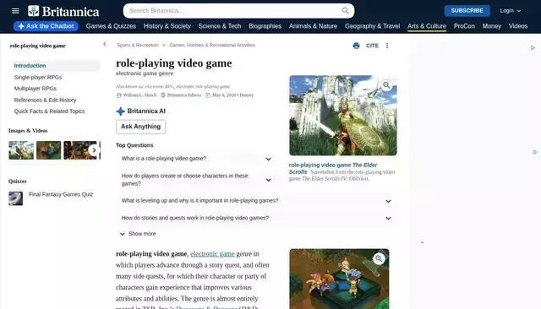Go to Multiplayer RPGs section
This screenshot has width=541, height=309.
tap(36, 89)
